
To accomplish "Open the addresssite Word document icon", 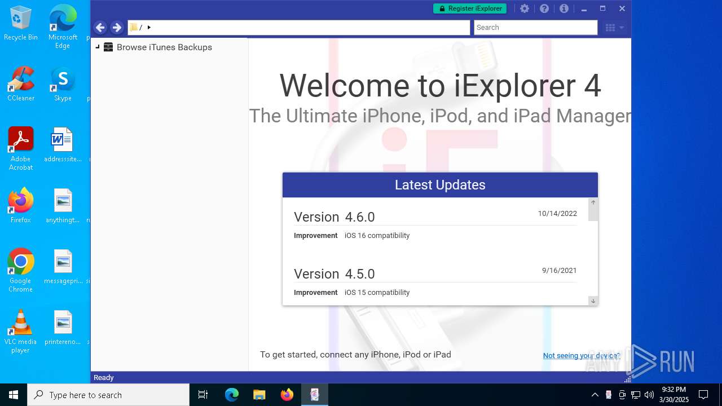I will coord(63,145).
